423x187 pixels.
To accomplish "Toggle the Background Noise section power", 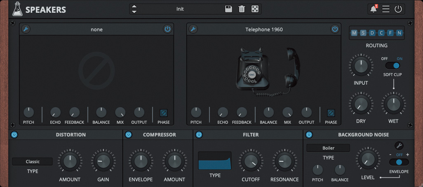I will 309,134.
